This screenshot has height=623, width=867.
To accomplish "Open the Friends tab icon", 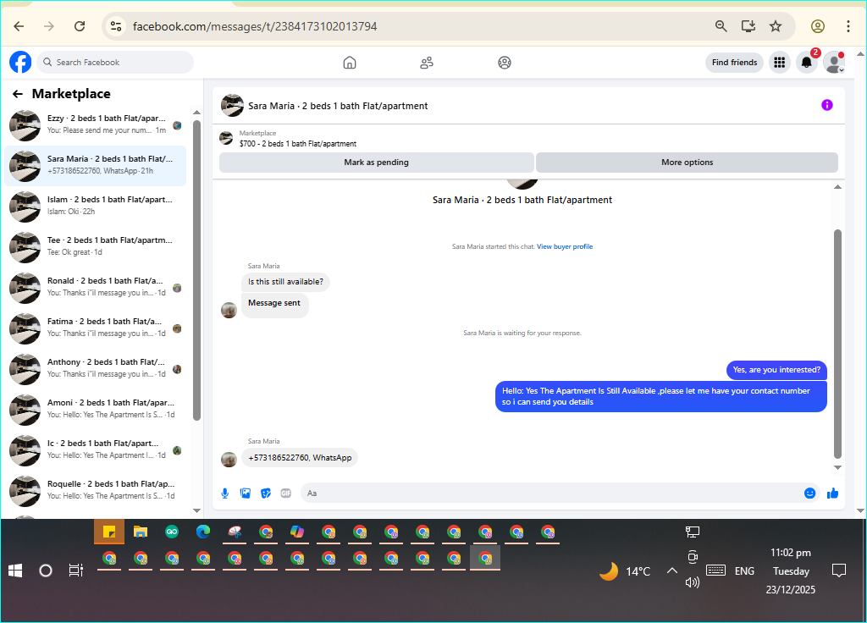I will point(427,63).
